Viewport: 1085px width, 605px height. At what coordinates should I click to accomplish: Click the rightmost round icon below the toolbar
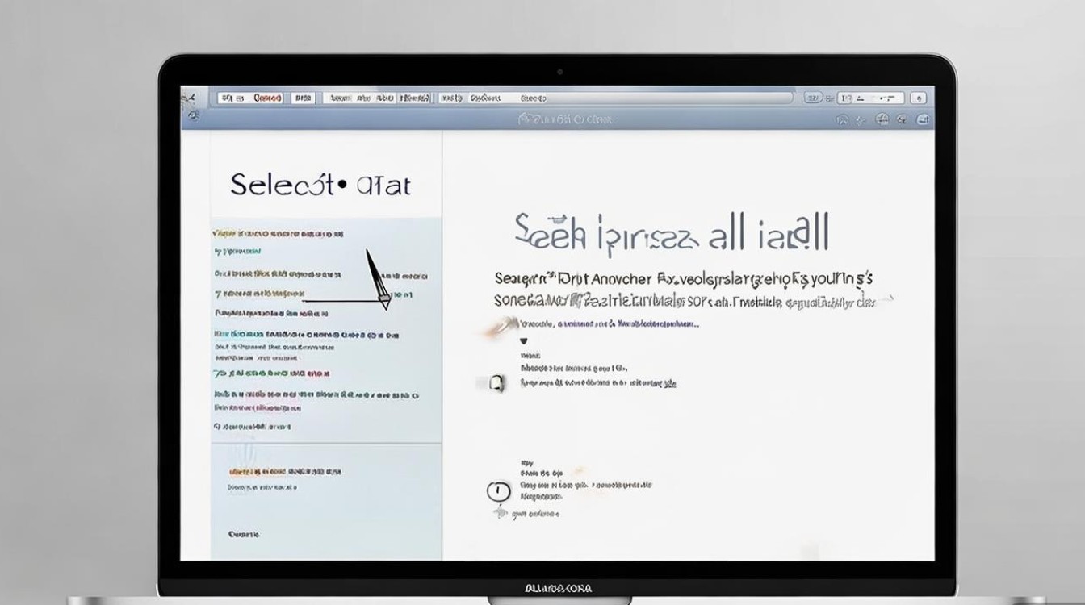[922, 119]
